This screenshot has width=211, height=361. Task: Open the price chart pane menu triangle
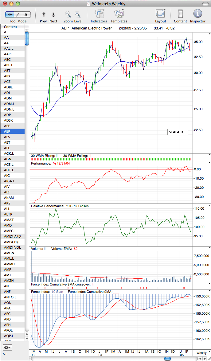click(209, 34)
